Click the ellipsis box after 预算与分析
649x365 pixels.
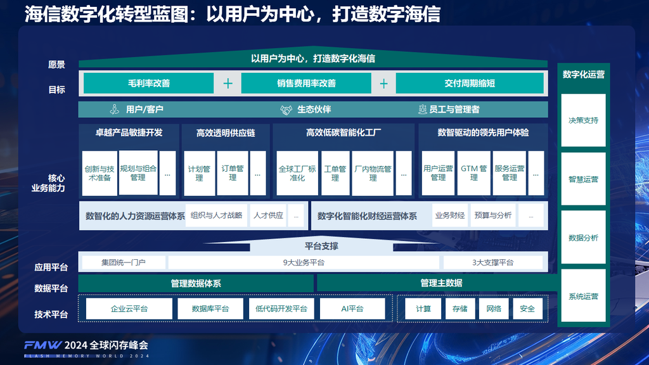[x=530, y=215]
